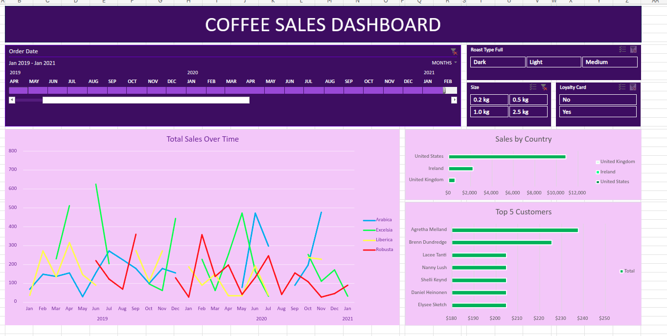The width and height of the screenshot is (667, 336).
Task: Click the left scroll arrow on the timeline
Action: click(12, 100)
